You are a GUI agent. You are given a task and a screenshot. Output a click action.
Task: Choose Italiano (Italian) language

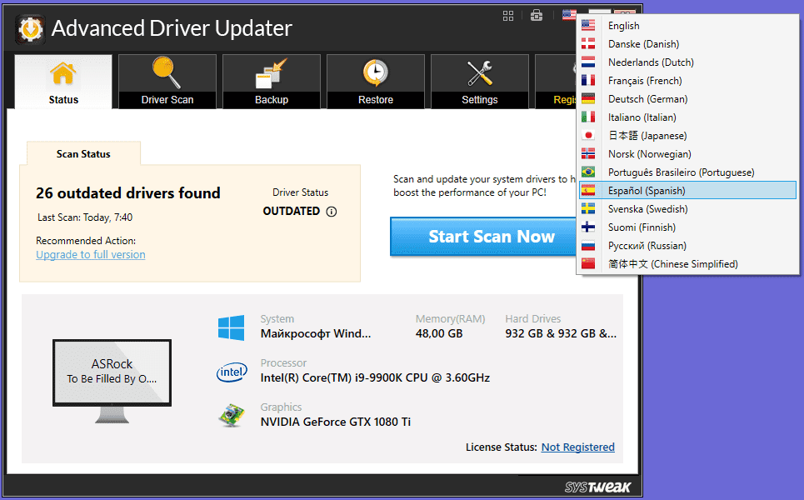point(687,117)
